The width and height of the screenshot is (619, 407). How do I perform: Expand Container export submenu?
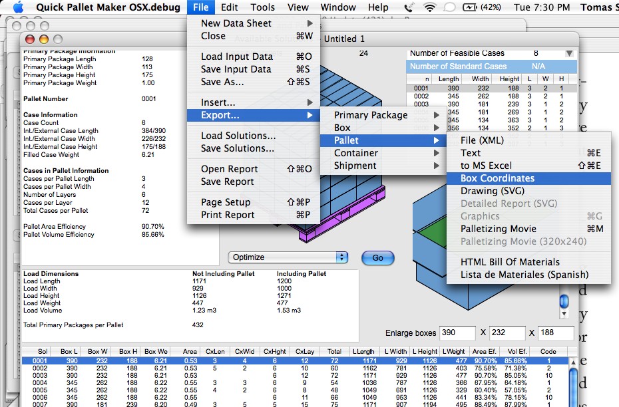pyautogui.click(x=383, y=153)
